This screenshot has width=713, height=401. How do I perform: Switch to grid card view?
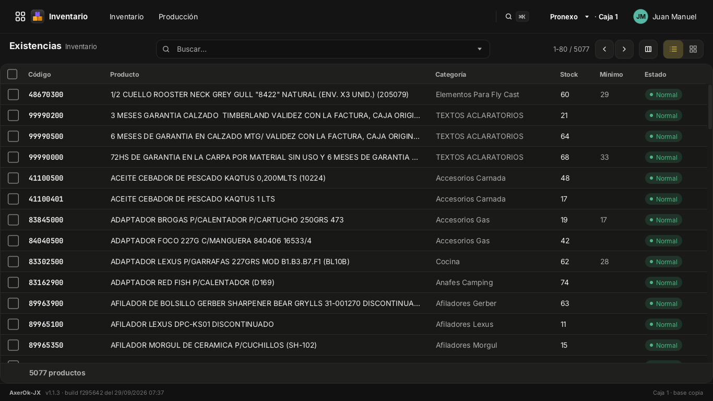(x=693, y=49)
